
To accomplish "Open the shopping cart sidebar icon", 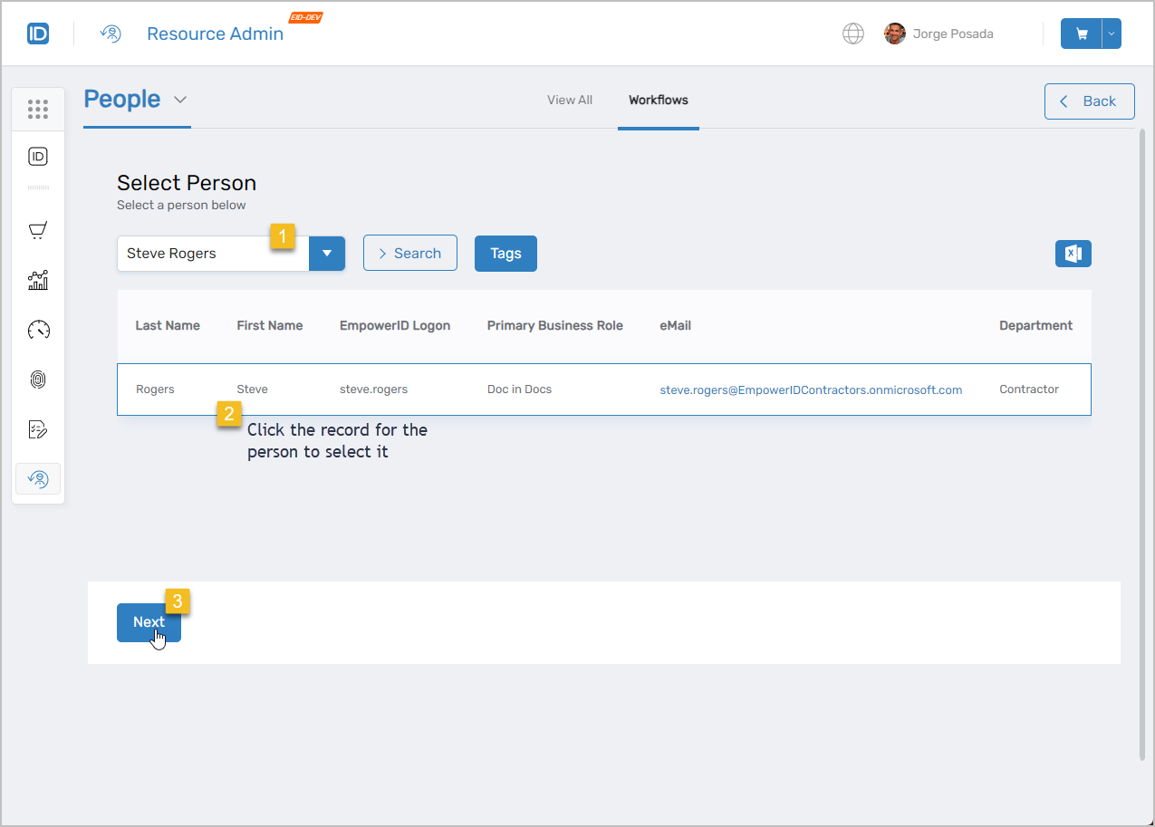I will click(x=38, y=229).
